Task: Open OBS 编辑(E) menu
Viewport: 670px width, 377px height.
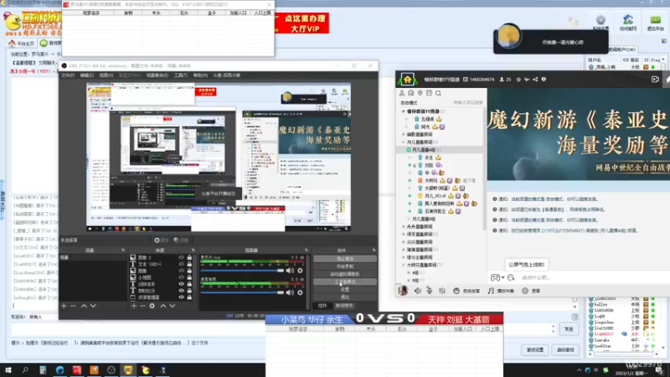Action: (x=87, y=75)
